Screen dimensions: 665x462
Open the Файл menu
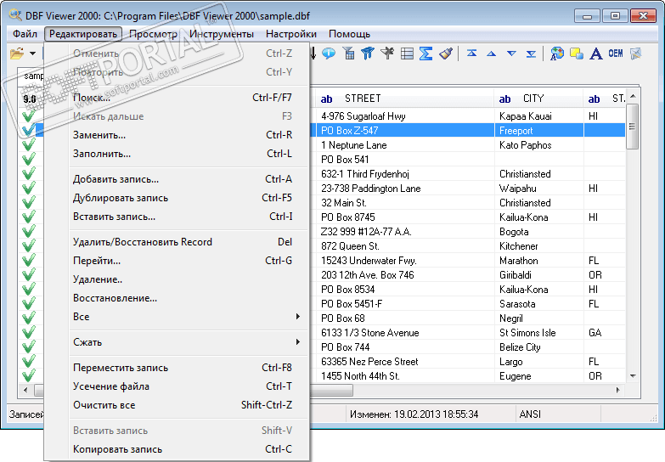pos(25,34)
